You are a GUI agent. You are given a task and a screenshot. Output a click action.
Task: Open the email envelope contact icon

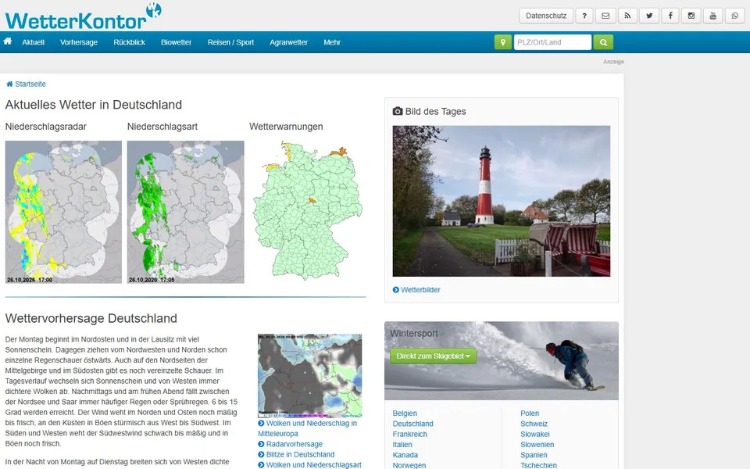point(605,16)
